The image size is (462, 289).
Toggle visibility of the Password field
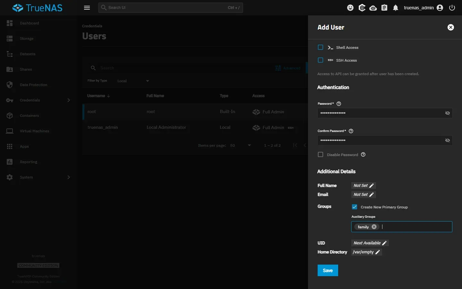[448, 113]
